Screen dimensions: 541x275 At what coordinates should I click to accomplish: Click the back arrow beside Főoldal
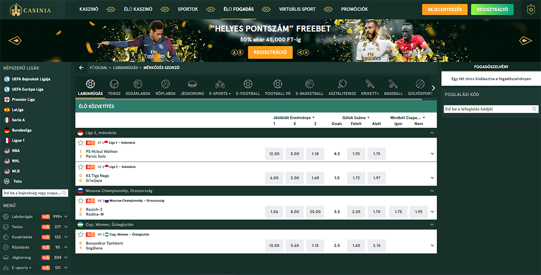pyautogui.click(x=81, y=68)
